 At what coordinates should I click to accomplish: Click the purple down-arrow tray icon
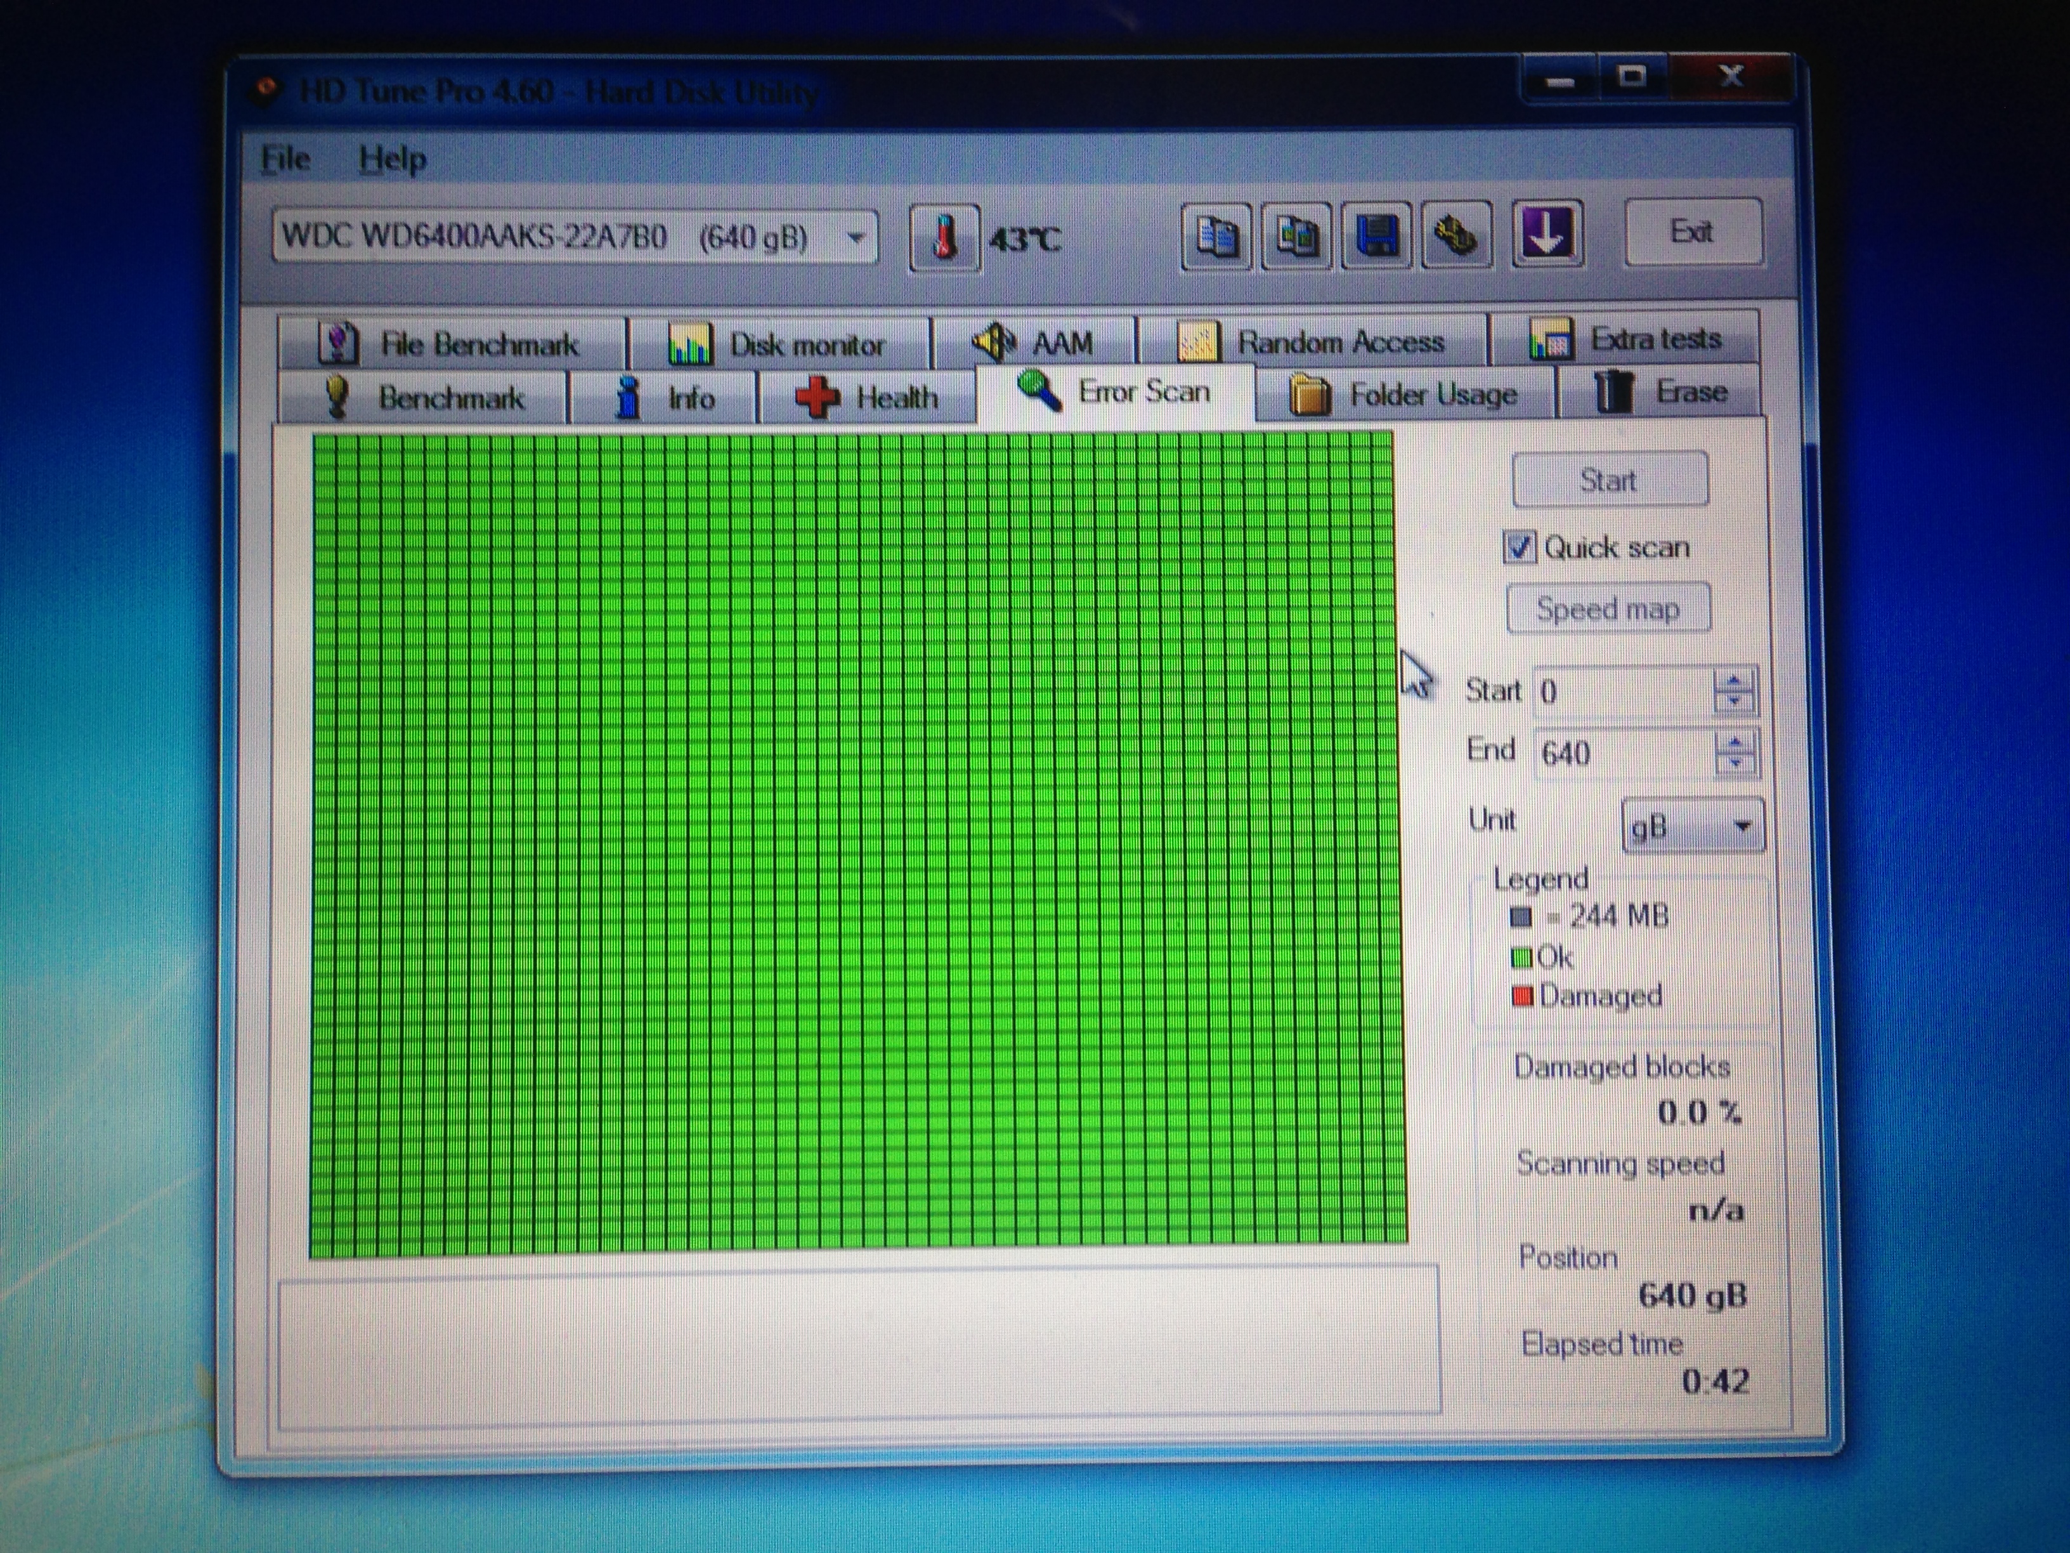click(1547, 234)
